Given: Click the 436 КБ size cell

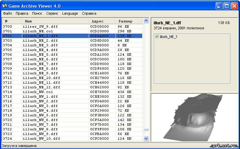Looking at the screenshot, I should 125,92.
